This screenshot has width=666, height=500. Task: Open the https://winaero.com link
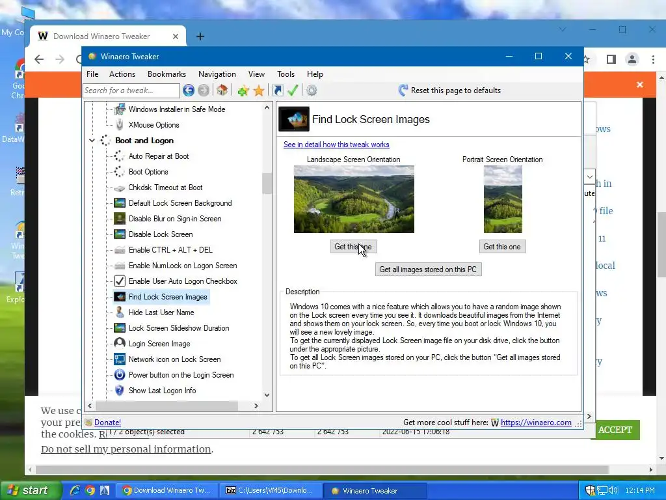536,422
